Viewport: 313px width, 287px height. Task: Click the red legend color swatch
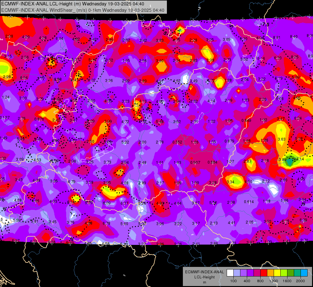[264, 273]
